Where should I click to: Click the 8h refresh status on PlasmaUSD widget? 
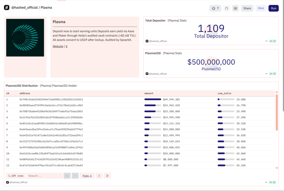click(x=273, y=74)
